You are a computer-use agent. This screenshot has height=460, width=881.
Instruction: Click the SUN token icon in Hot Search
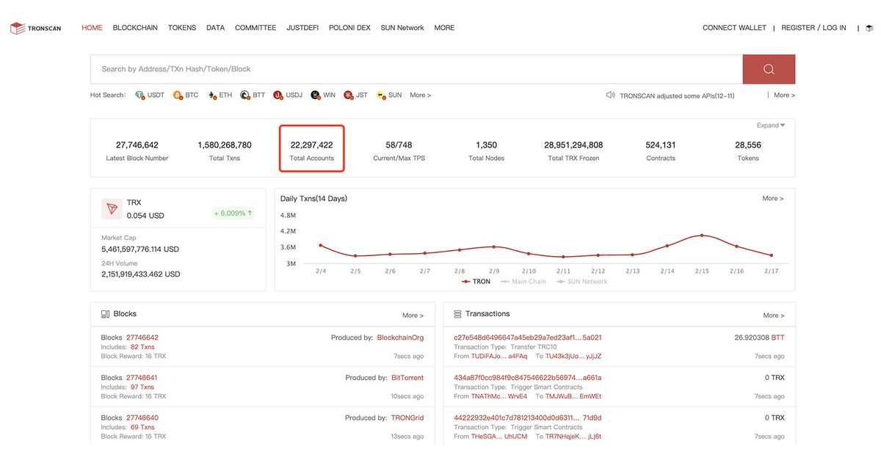click(x=381, y=95)
